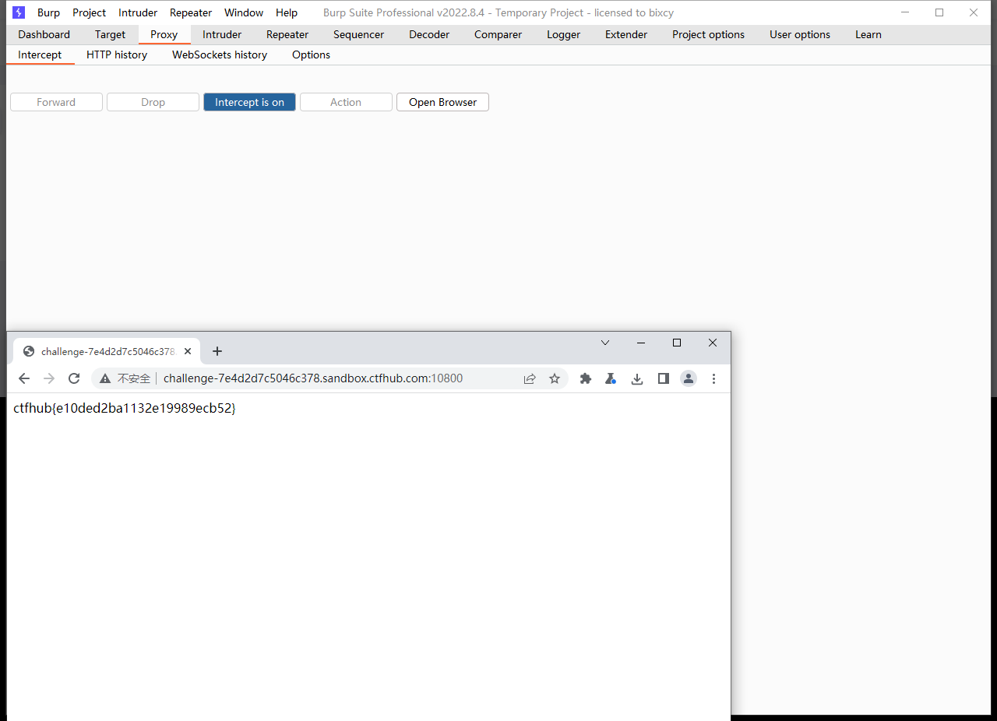Click the Chrome address bar URL

click(x=313, y=378)
